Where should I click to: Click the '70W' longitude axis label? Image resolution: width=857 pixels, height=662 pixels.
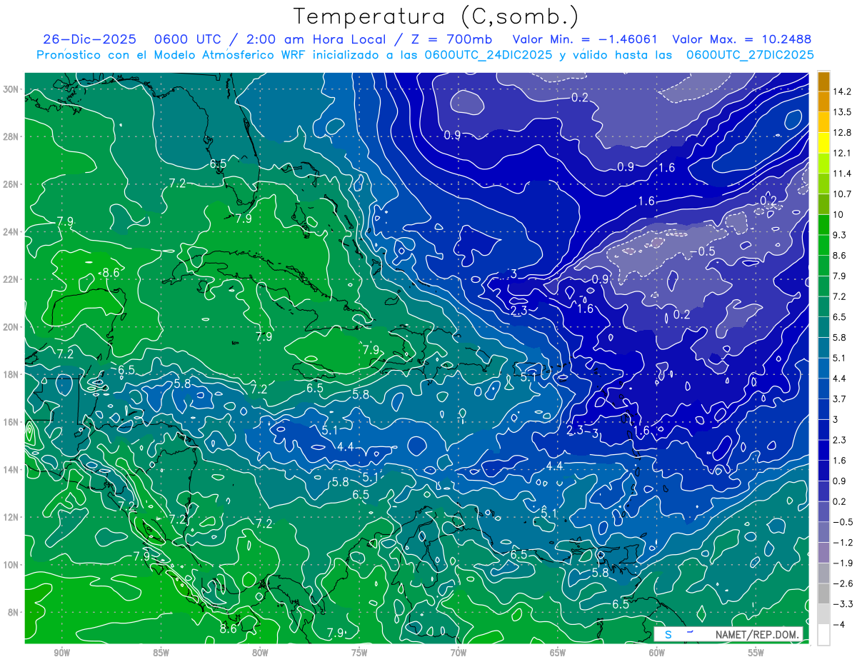coord(458,653)
